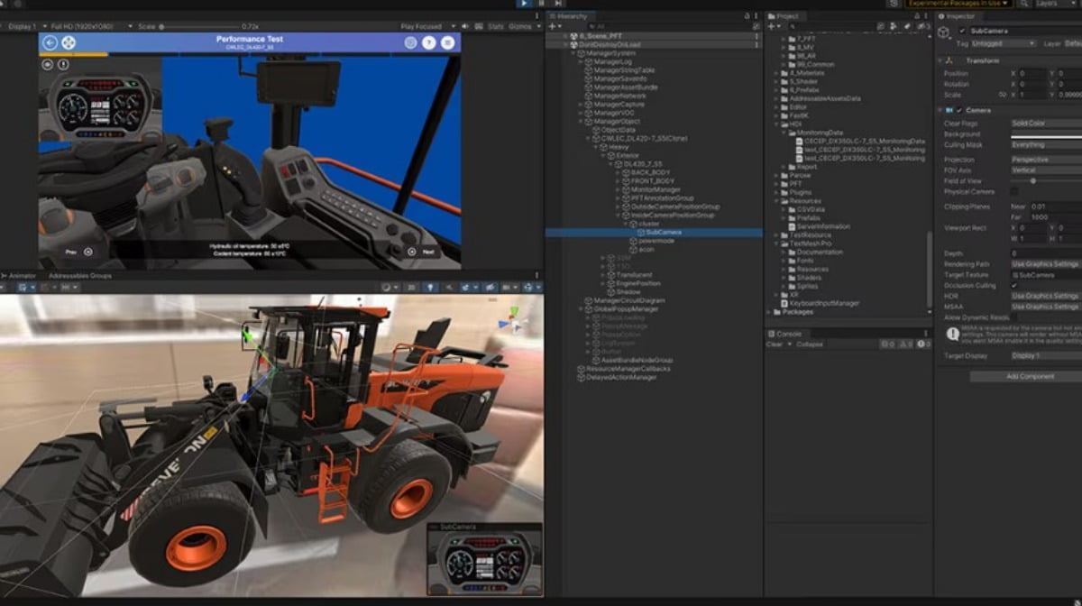
Task: Switch to the Addressables Groups tab
Action: [80, 276]
